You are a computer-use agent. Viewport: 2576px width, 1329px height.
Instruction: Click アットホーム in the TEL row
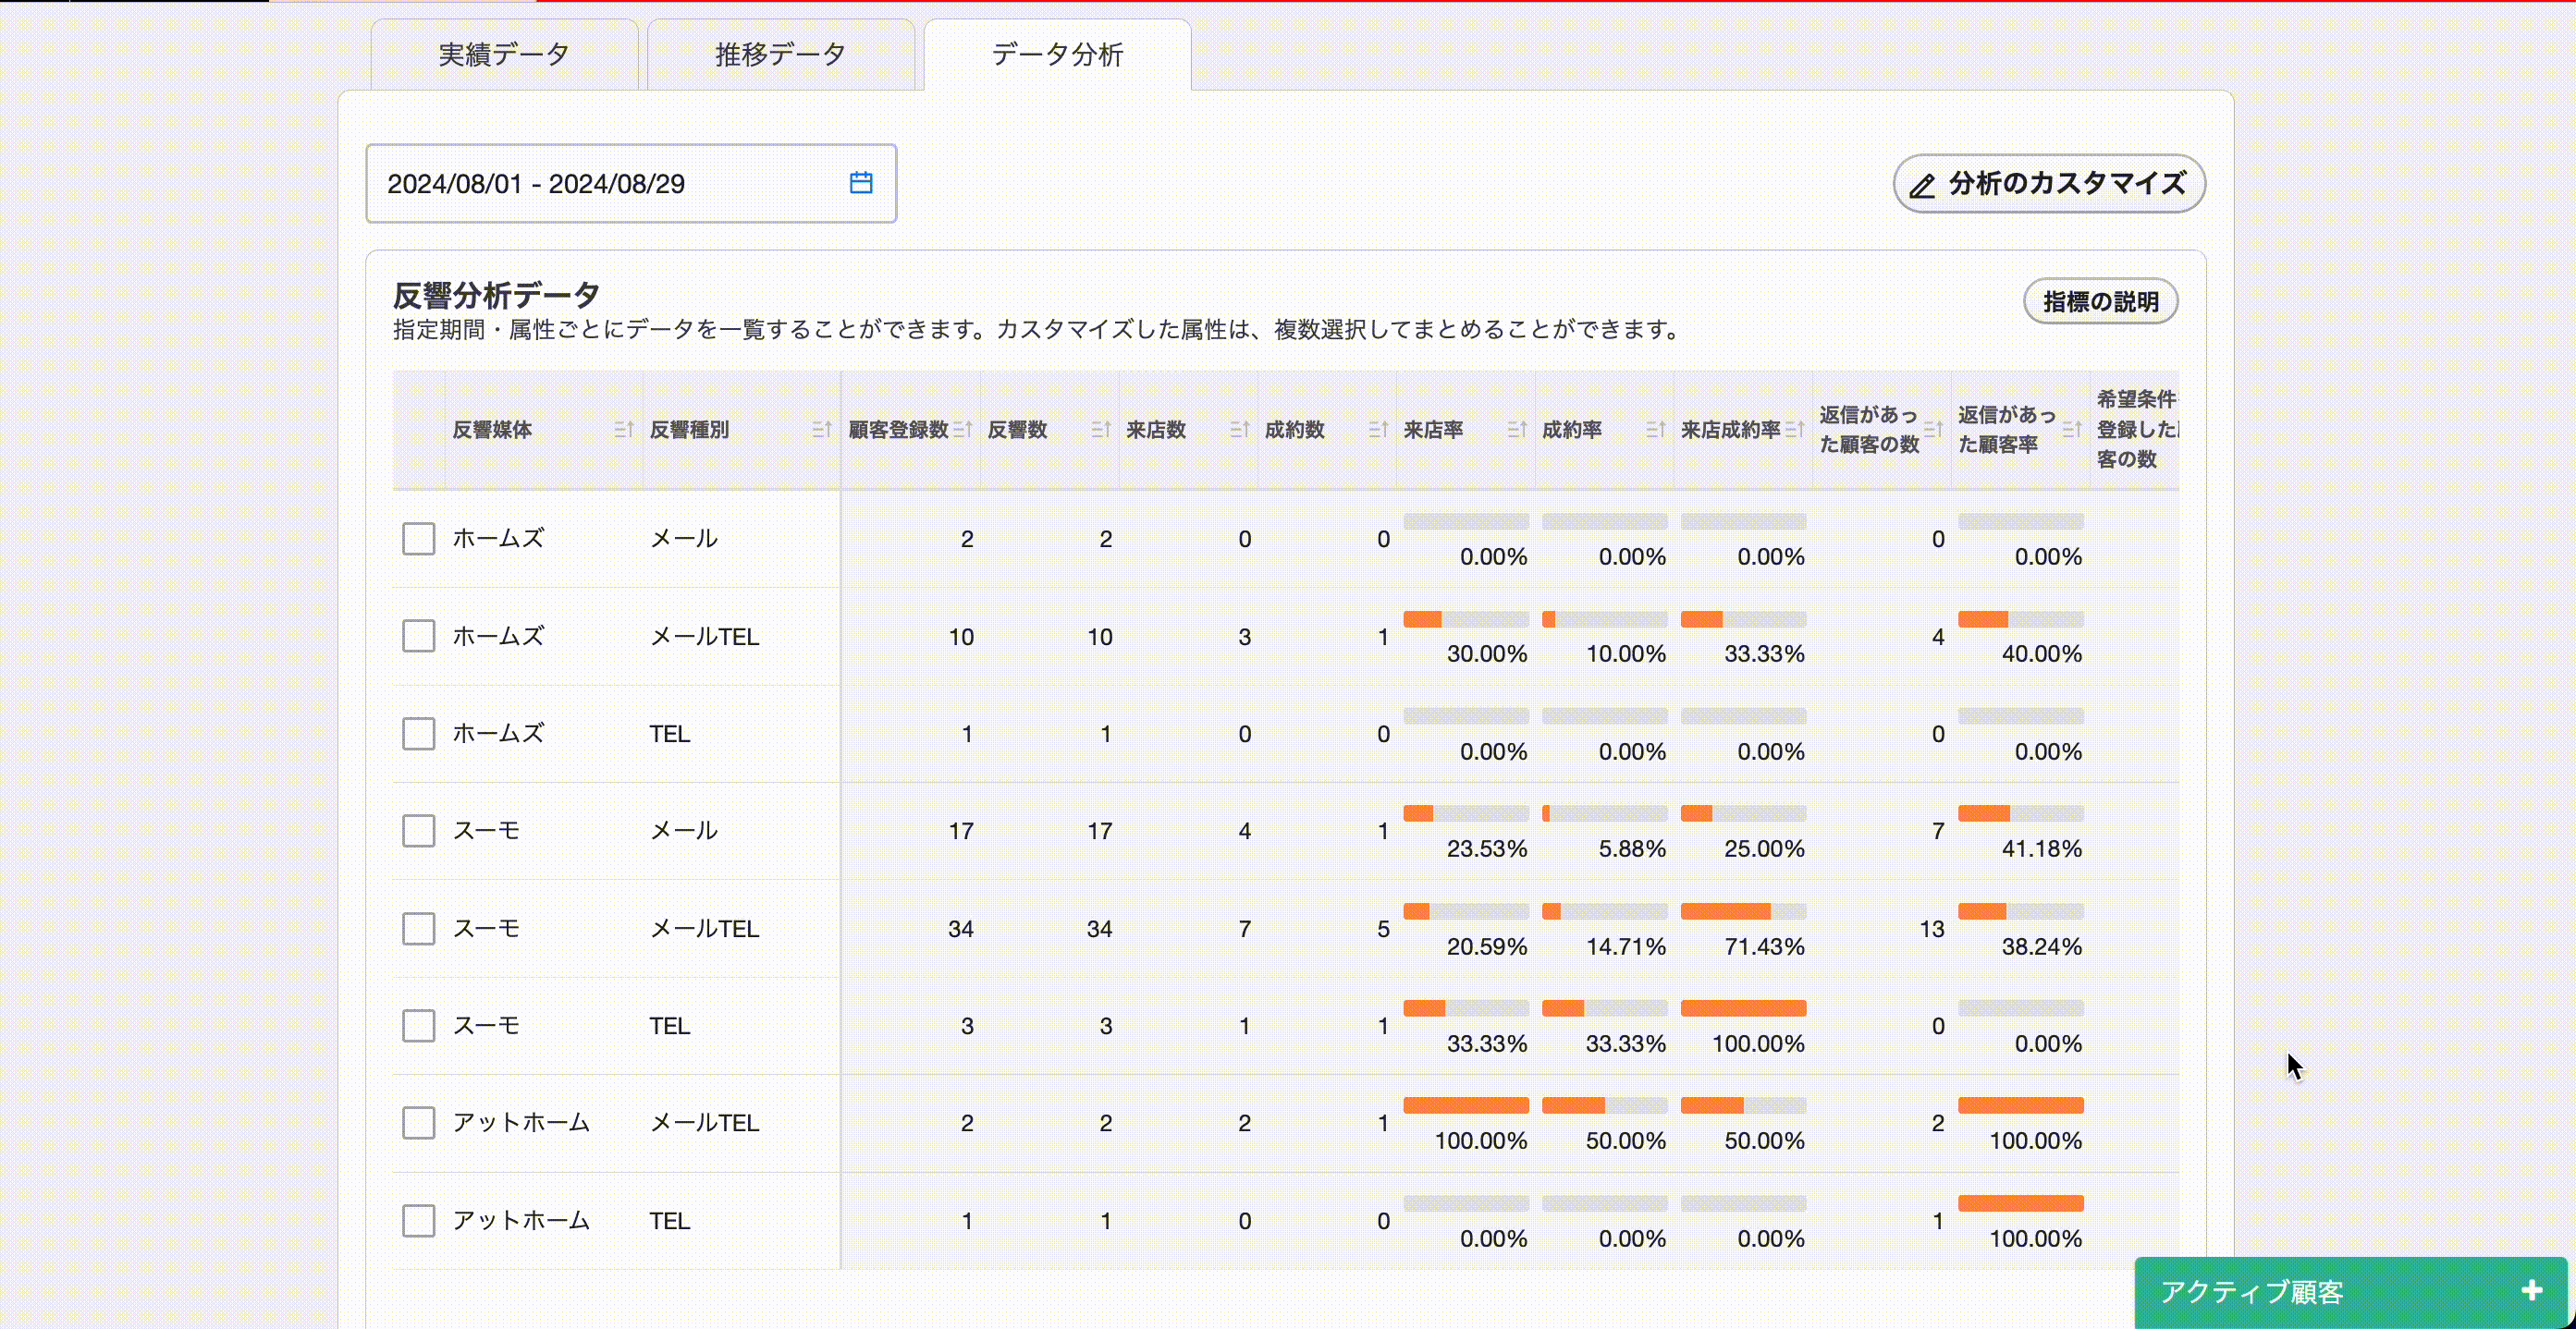(x=521, y=1220)
